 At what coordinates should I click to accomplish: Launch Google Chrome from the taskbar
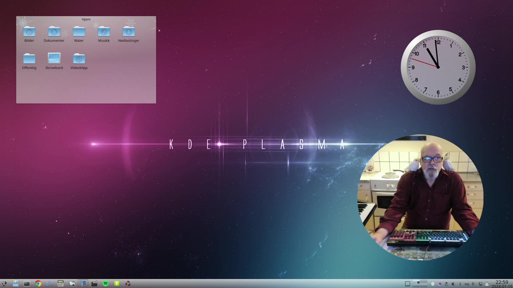(38, 284)
